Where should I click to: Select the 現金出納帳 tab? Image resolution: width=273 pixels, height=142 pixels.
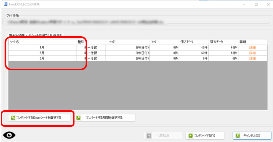point(36,35)
